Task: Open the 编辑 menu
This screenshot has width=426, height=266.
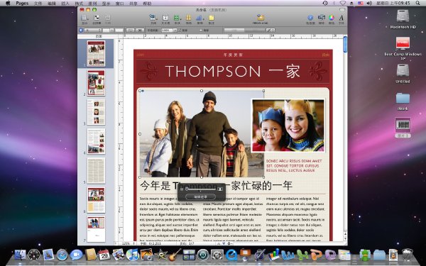Action: tap(52, 4)
